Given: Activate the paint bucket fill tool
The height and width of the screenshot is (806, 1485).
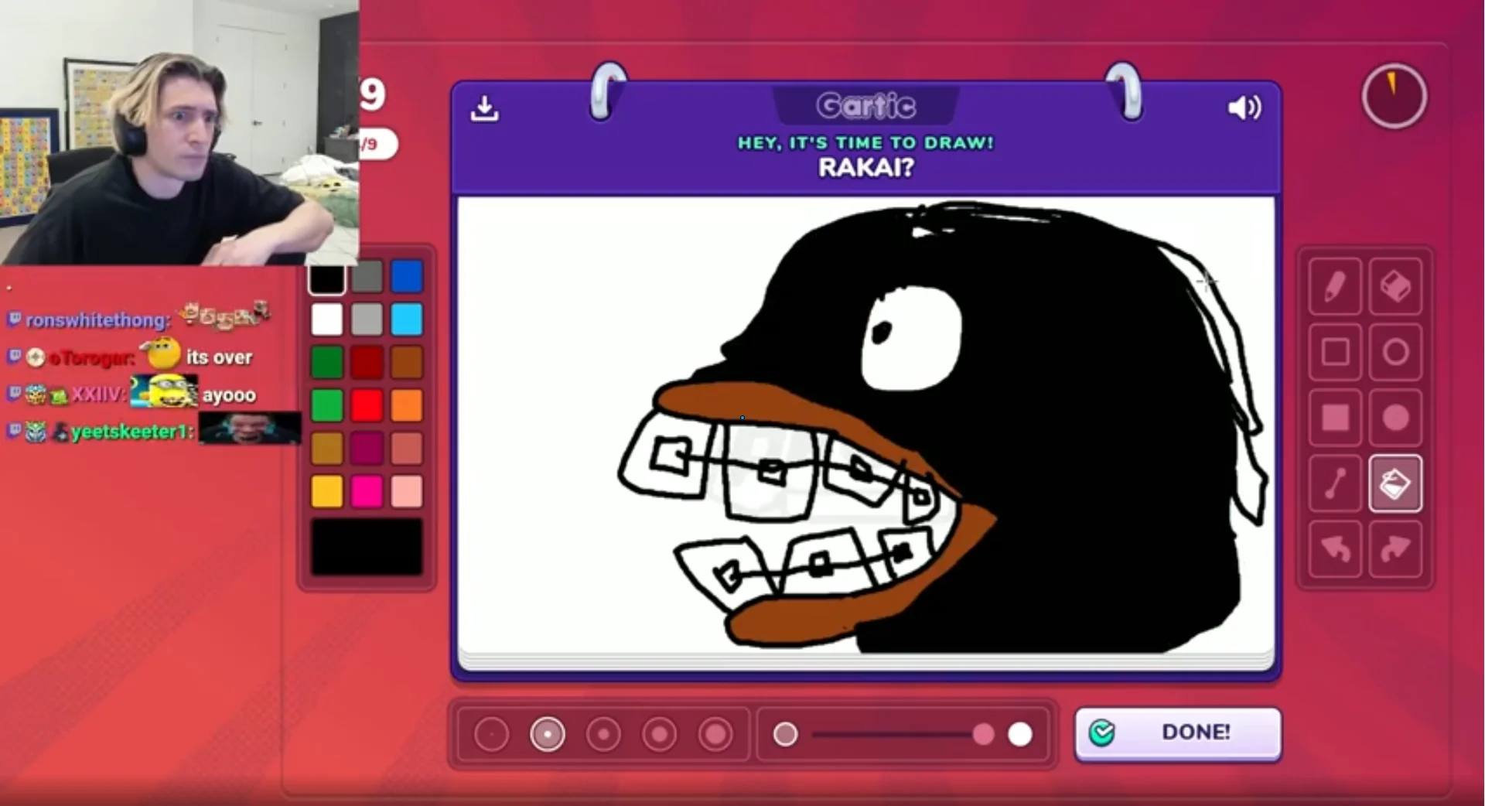Looking at the screenshot, I should (1395, 483).
